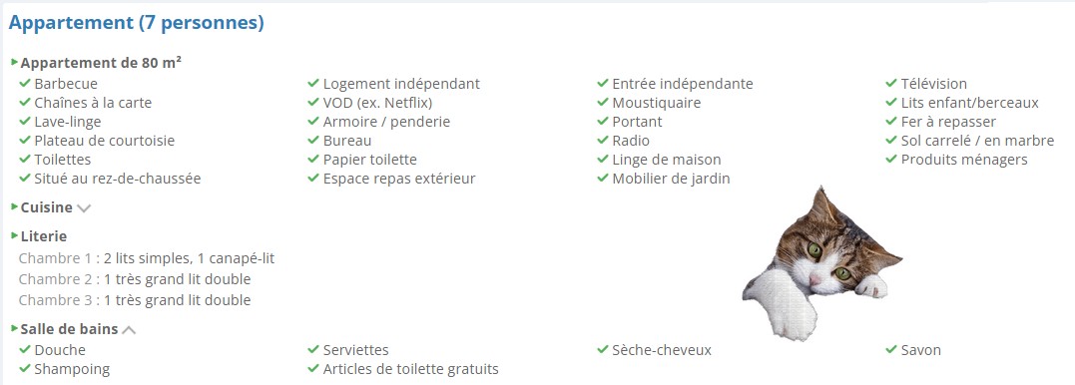Click the checkmark next to Moustiquaire

603,102
